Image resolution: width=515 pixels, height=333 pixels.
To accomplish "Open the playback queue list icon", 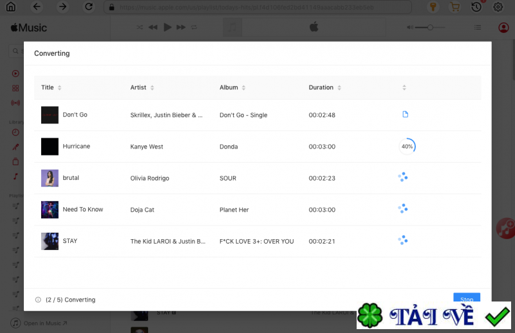I will (478, 28).
